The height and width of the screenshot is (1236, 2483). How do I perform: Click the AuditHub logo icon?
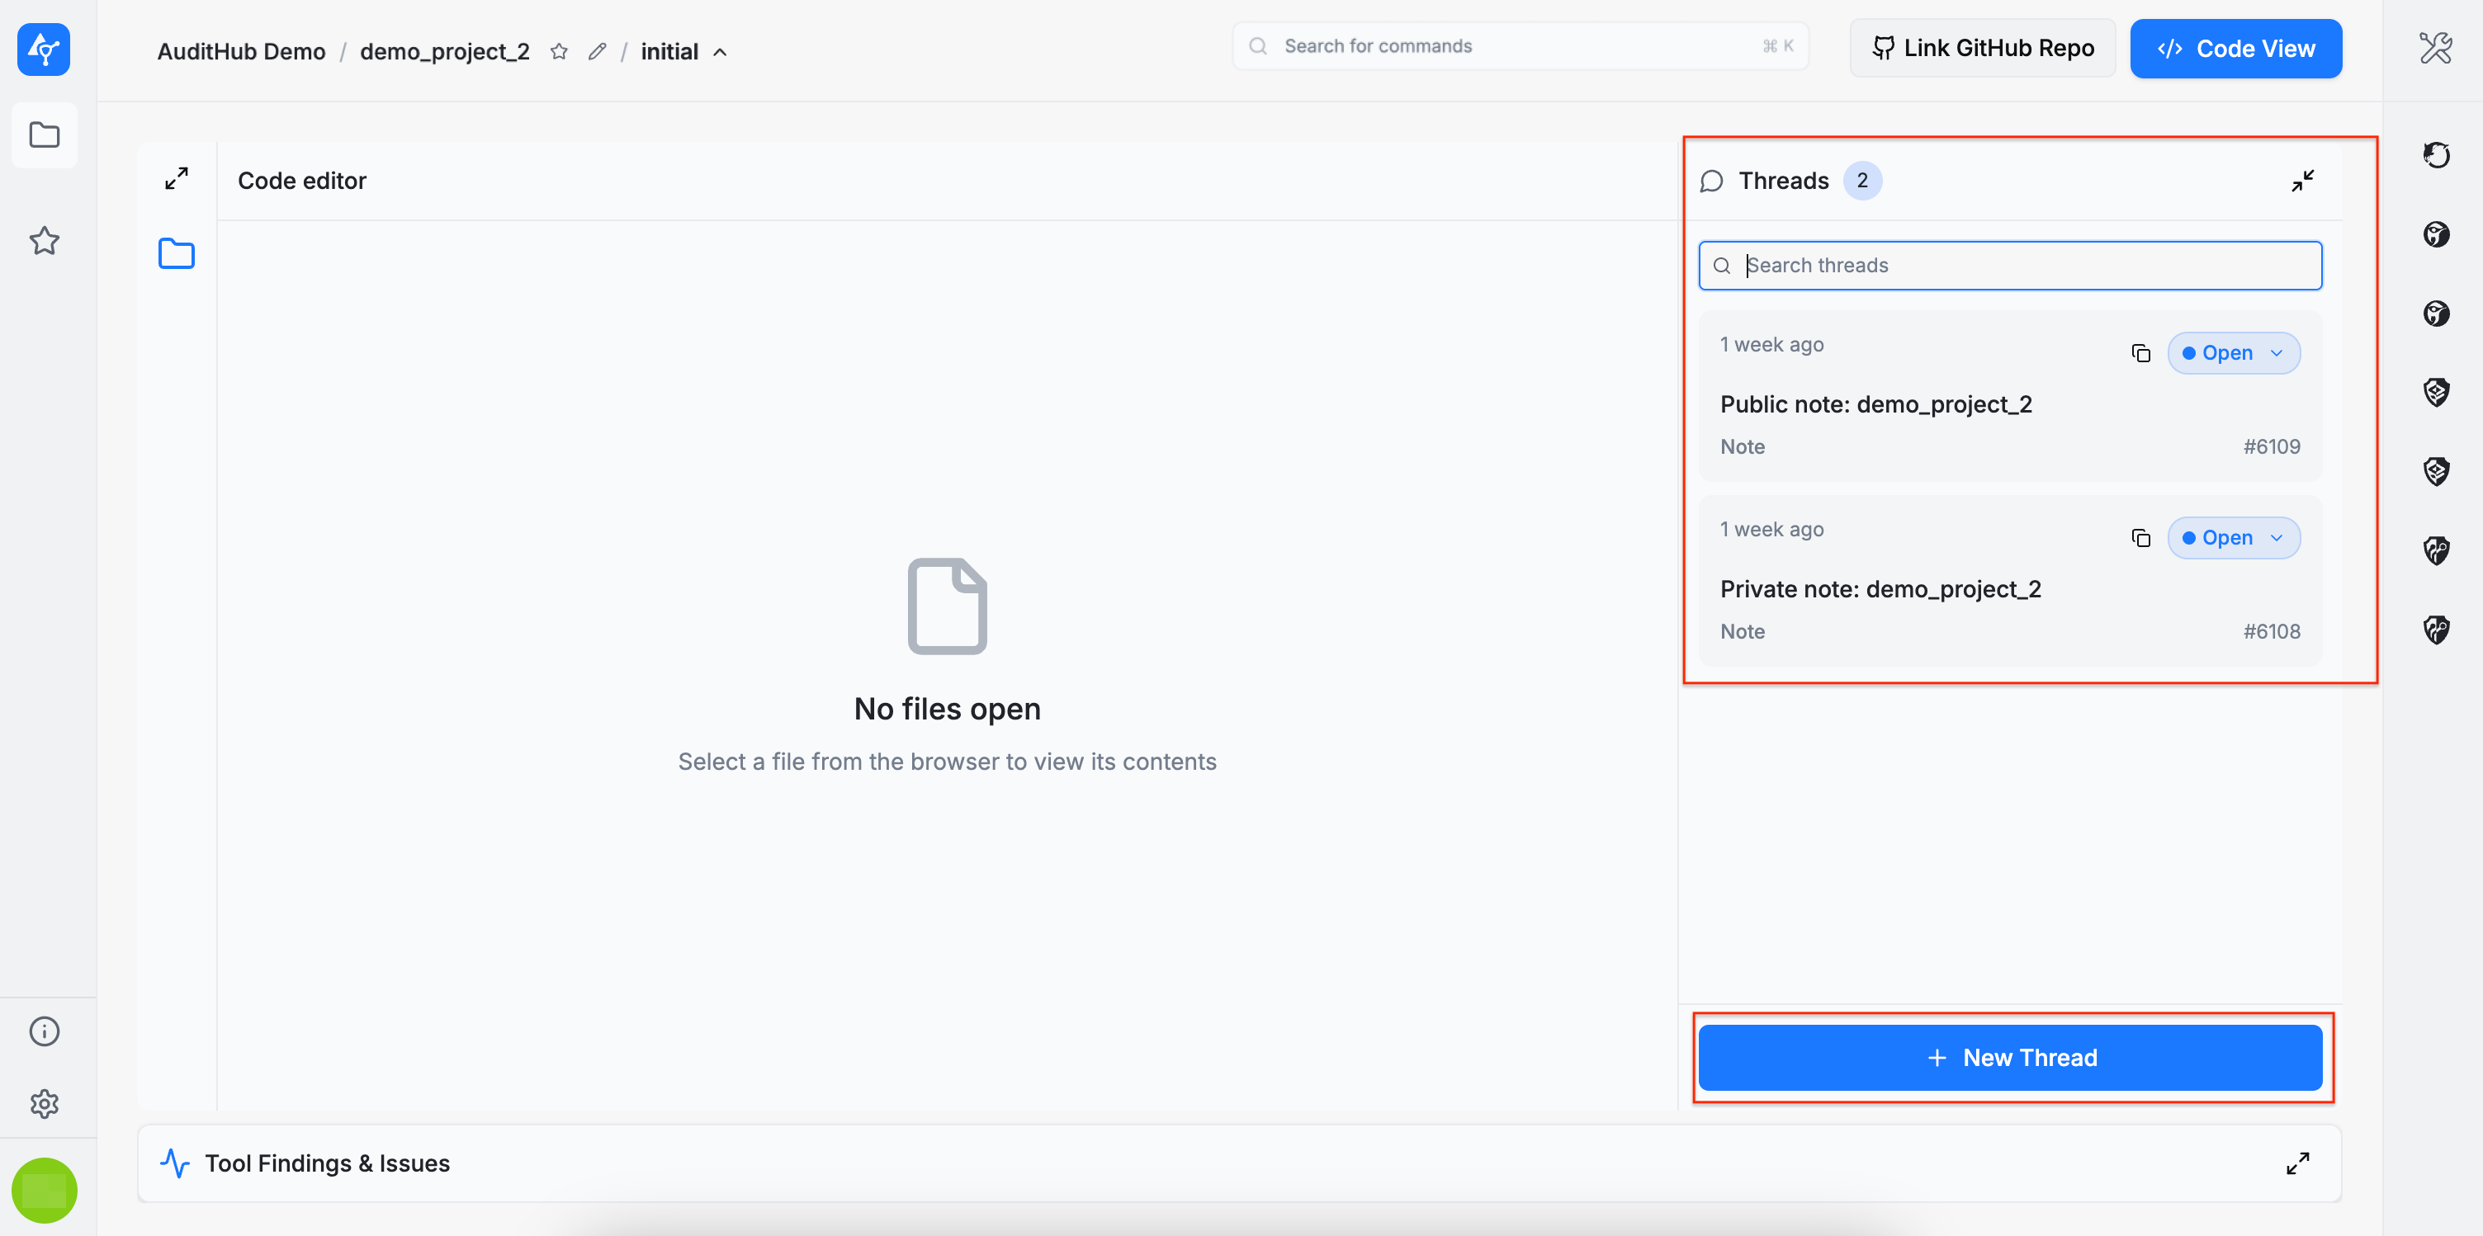click(44, 50)
